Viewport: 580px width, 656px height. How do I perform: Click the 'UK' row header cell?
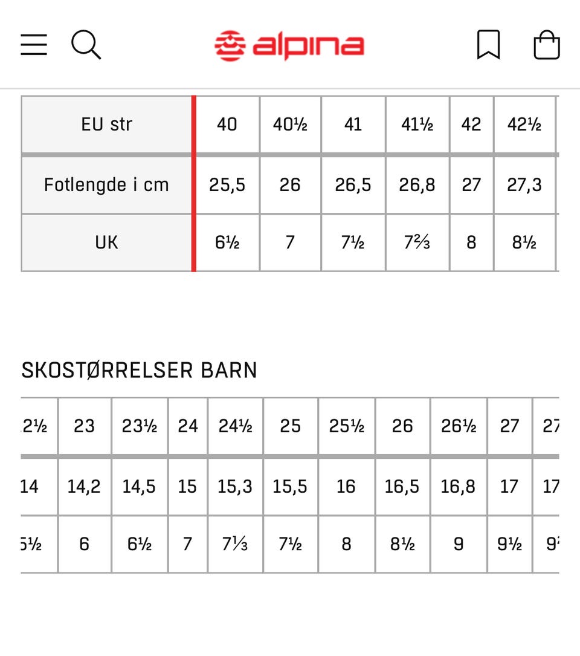click(x=107, y=242)
